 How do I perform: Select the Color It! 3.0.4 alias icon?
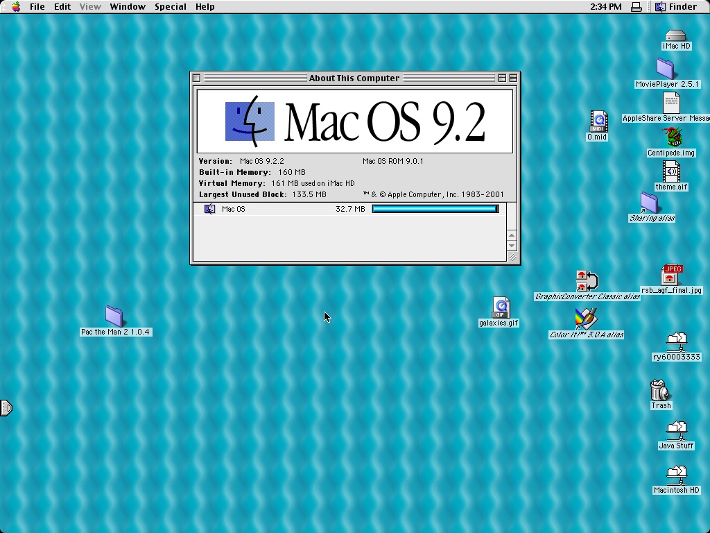[586, 319]
